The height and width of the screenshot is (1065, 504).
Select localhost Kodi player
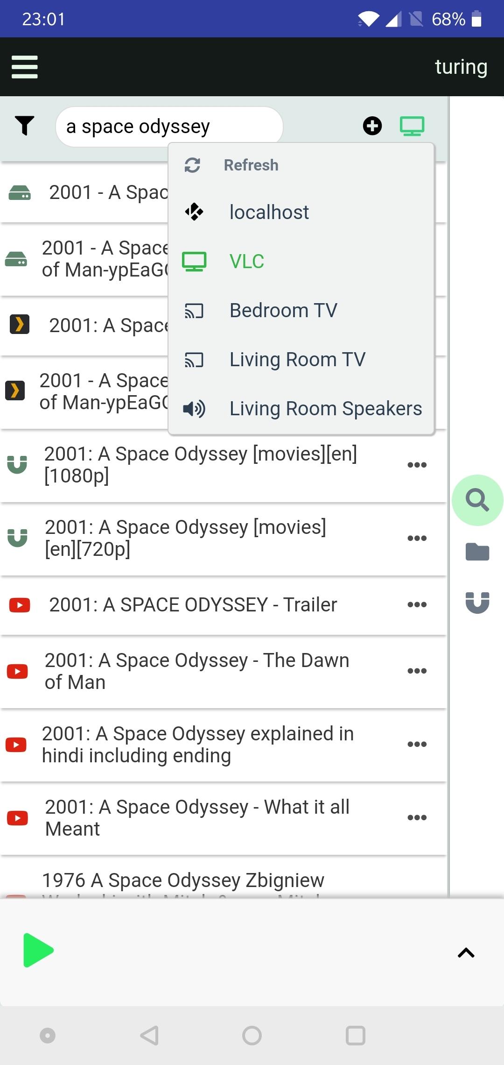(x=269, y=213)
